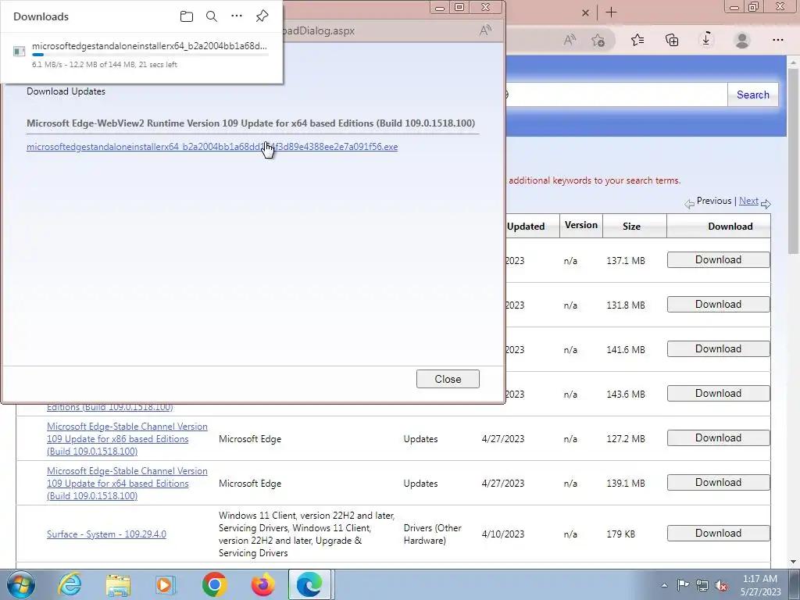Open Edge-Stable Channel x64 update link

pos(127,483)
